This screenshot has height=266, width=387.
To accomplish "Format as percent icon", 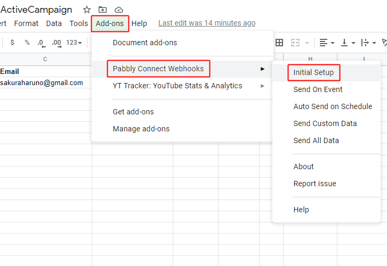I will point(27,43).
